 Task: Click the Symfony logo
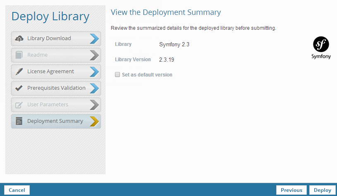(x=321, y=48)
